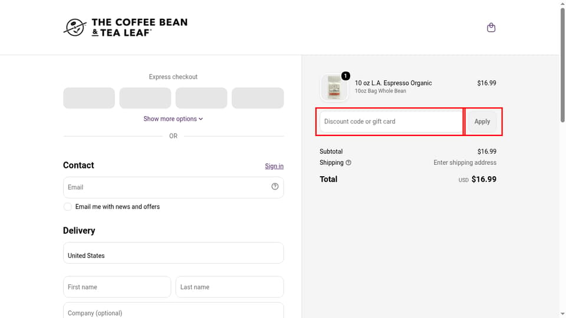Focus the Discount code or gift card field

pos(391,121)
